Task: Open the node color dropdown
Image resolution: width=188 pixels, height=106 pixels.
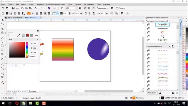Action: [x=58, y=13]
